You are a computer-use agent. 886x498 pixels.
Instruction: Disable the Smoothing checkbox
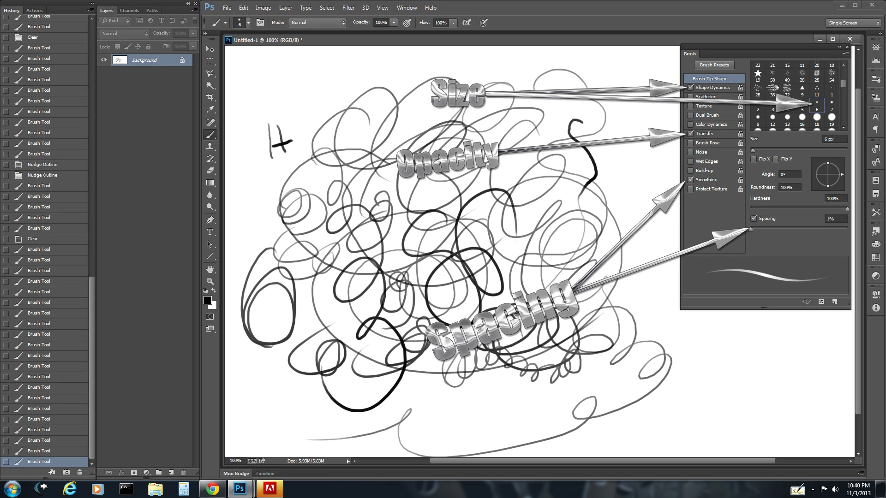click(x=690, y=179)
